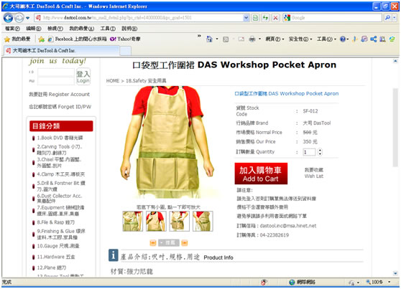
Task: Click the page vertical scrollbar thumb
Action: click(395, 127)
